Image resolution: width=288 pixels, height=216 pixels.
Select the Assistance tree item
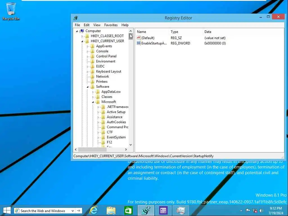115,117
